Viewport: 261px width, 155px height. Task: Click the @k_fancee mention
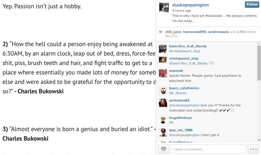click(x=178, y=93)
